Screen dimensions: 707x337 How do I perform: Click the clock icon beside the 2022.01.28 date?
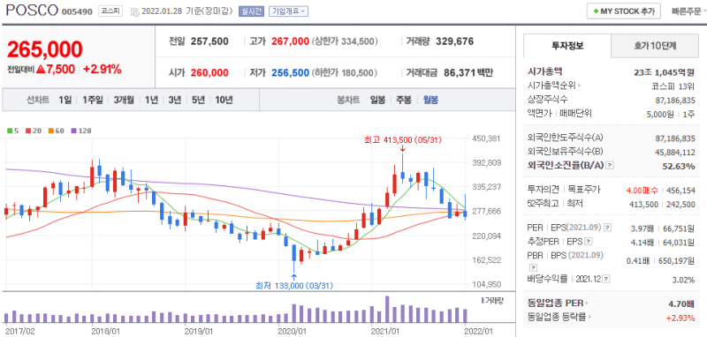click(134, 12)
